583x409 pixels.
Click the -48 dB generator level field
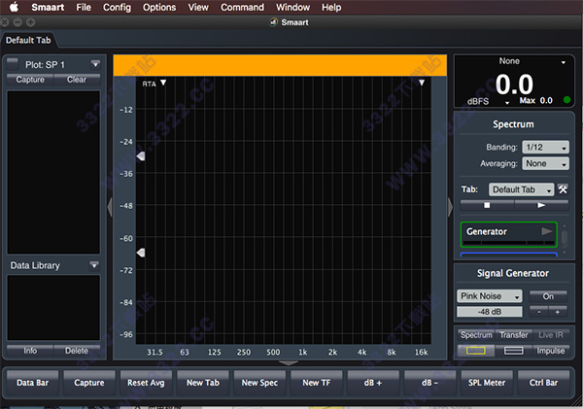tap(490, 312)
